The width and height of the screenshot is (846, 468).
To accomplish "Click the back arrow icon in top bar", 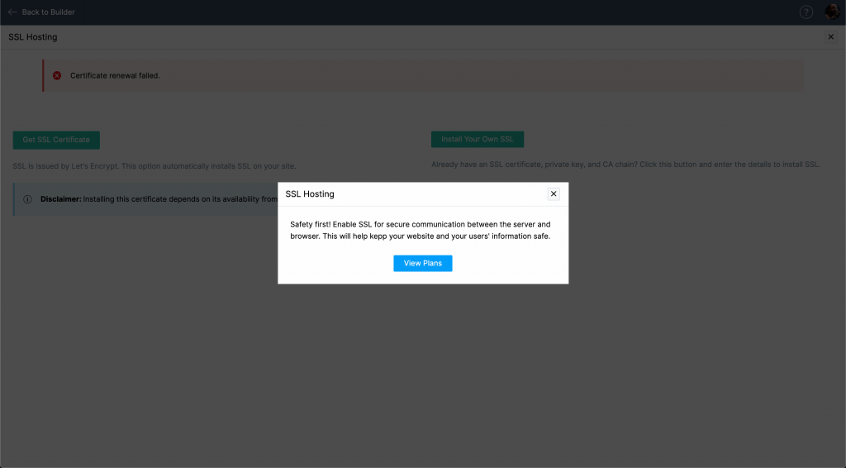I will 12,12.
